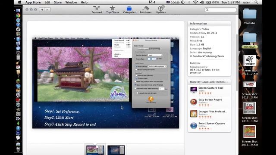Open the Edit menu
This screenshot has width=276, height=155.
point(47,2)
